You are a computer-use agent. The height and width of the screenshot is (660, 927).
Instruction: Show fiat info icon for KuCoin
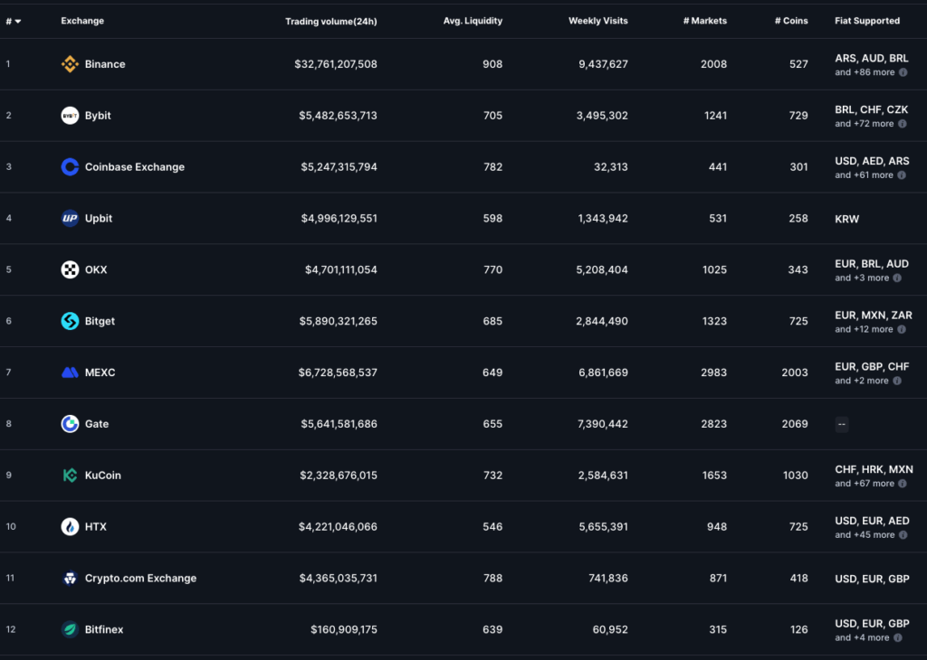tap(903, 483)
